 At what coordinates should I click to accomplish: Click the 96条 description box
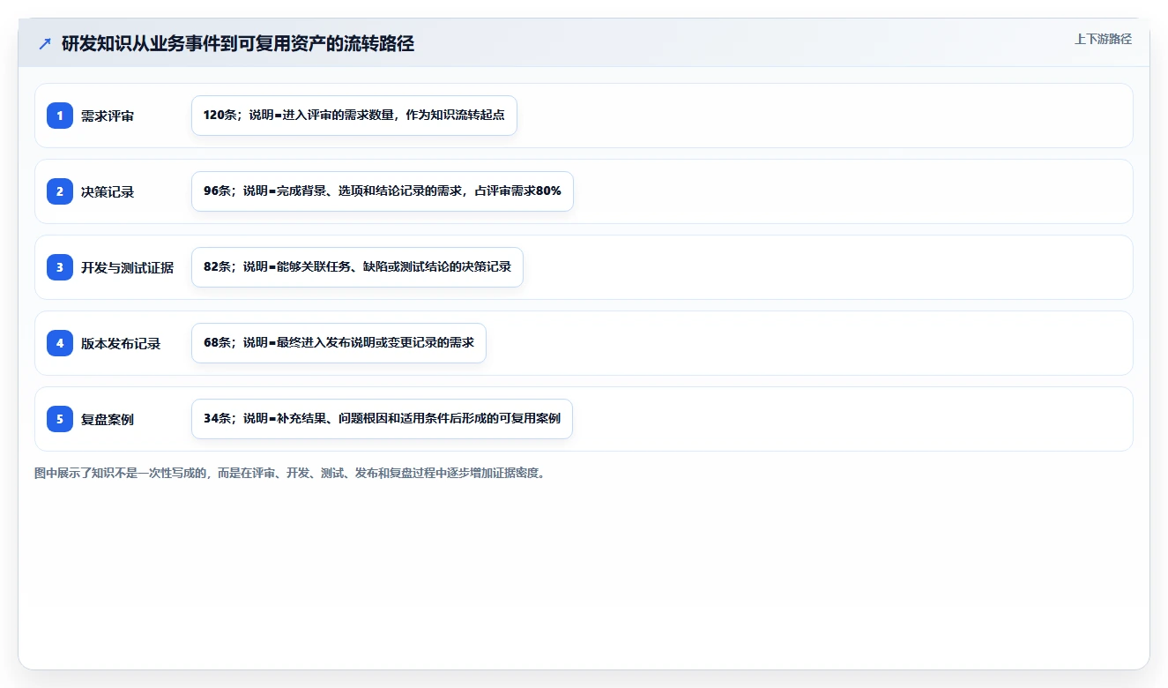tap(383, 191)
